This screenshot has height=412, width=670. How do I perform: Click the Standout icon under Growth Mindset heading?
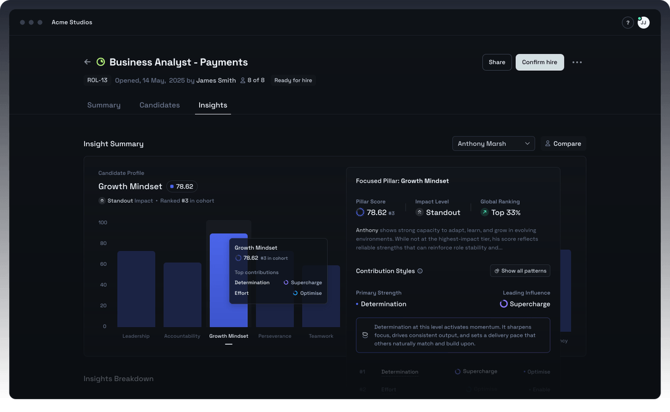click(x=102, y=201)
